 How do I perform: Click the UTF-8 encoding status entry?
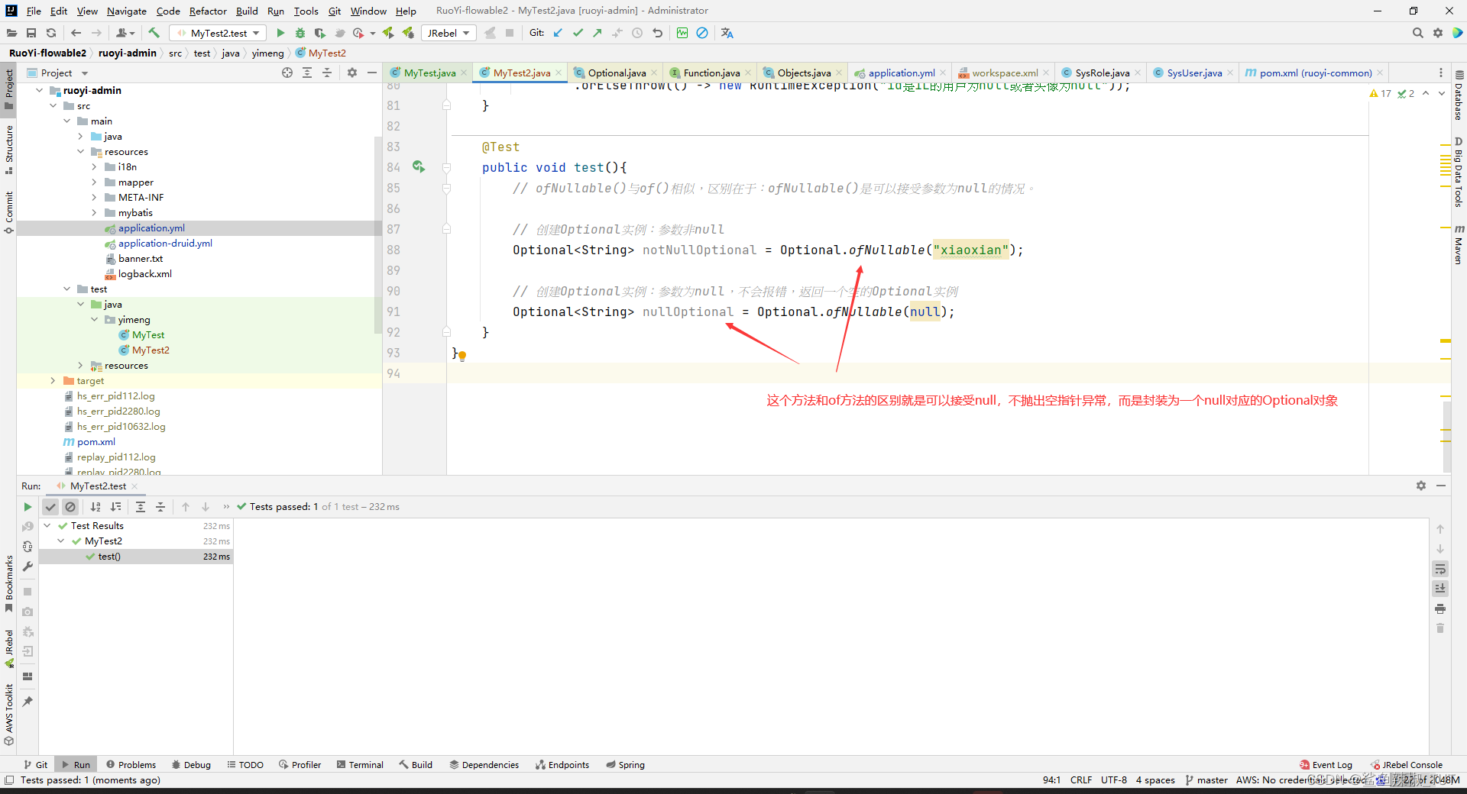pos(1113,779)
